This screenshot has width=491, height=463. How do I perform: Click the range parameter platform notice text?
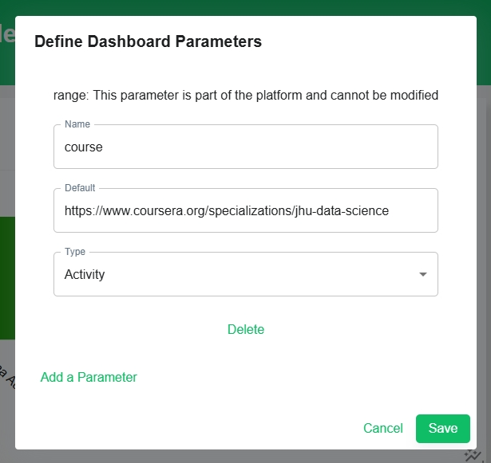click(246, 95)
